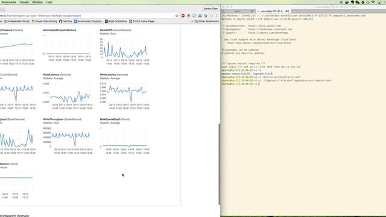Screen dimensions: 386x217
Task: Click the browser address bar URL
Action: pos(40,16)
